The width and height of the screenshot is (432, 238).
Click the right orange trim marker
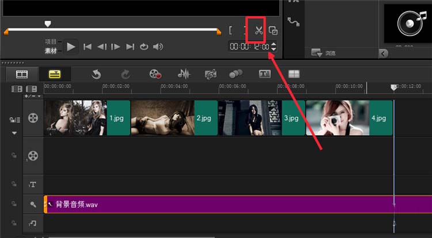(x=219, y=32)
